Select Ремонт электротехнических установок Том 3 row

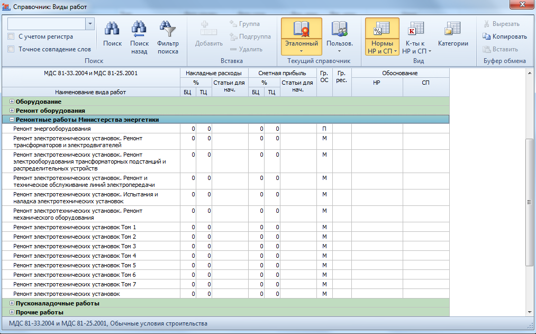click(x=75, y=246)
